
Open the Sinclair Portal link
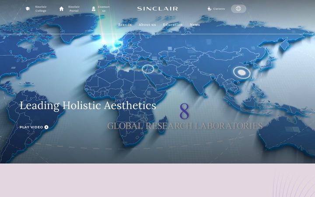(x=74, y=9)
